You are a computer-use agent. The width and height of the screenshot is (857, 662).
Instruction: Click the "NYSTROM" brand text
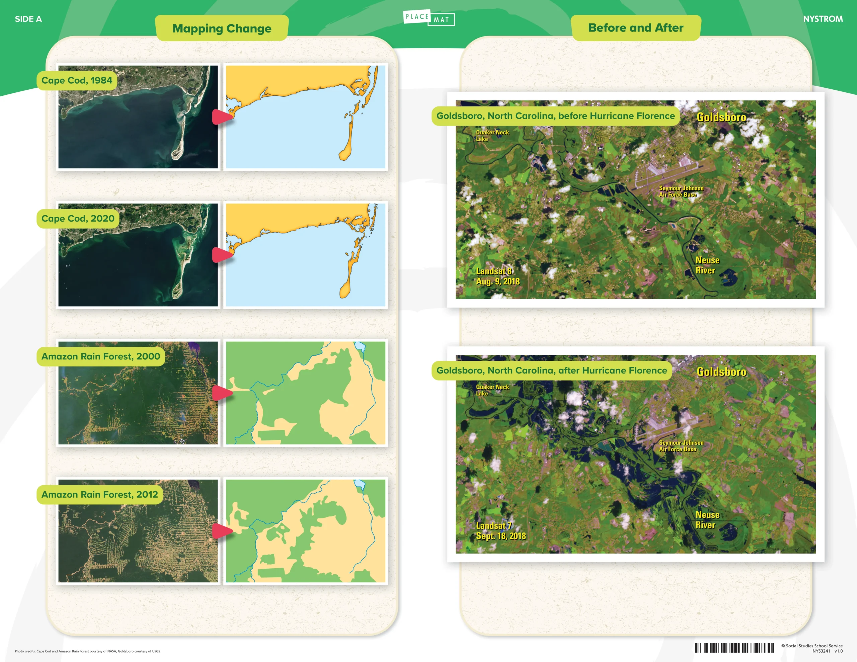pyautogui.click(x=823, y=19)
